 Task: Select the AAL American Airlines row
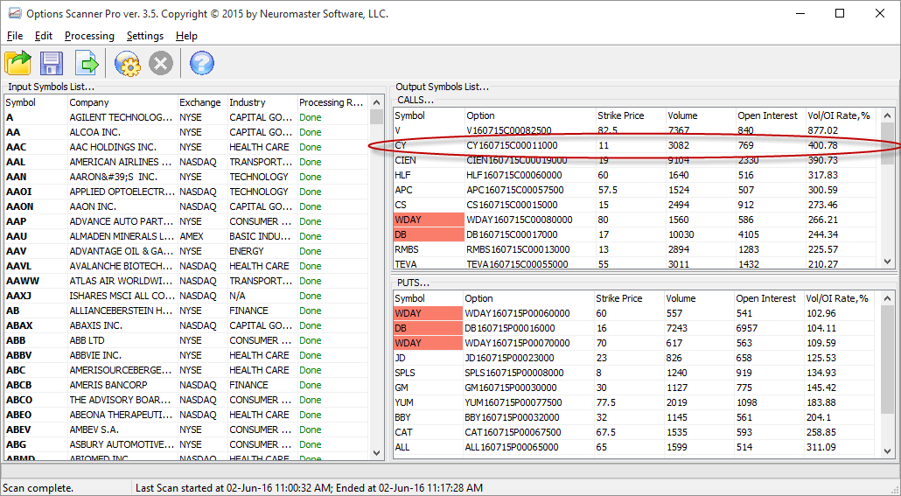pyautogui.click(x=186, y=162)
